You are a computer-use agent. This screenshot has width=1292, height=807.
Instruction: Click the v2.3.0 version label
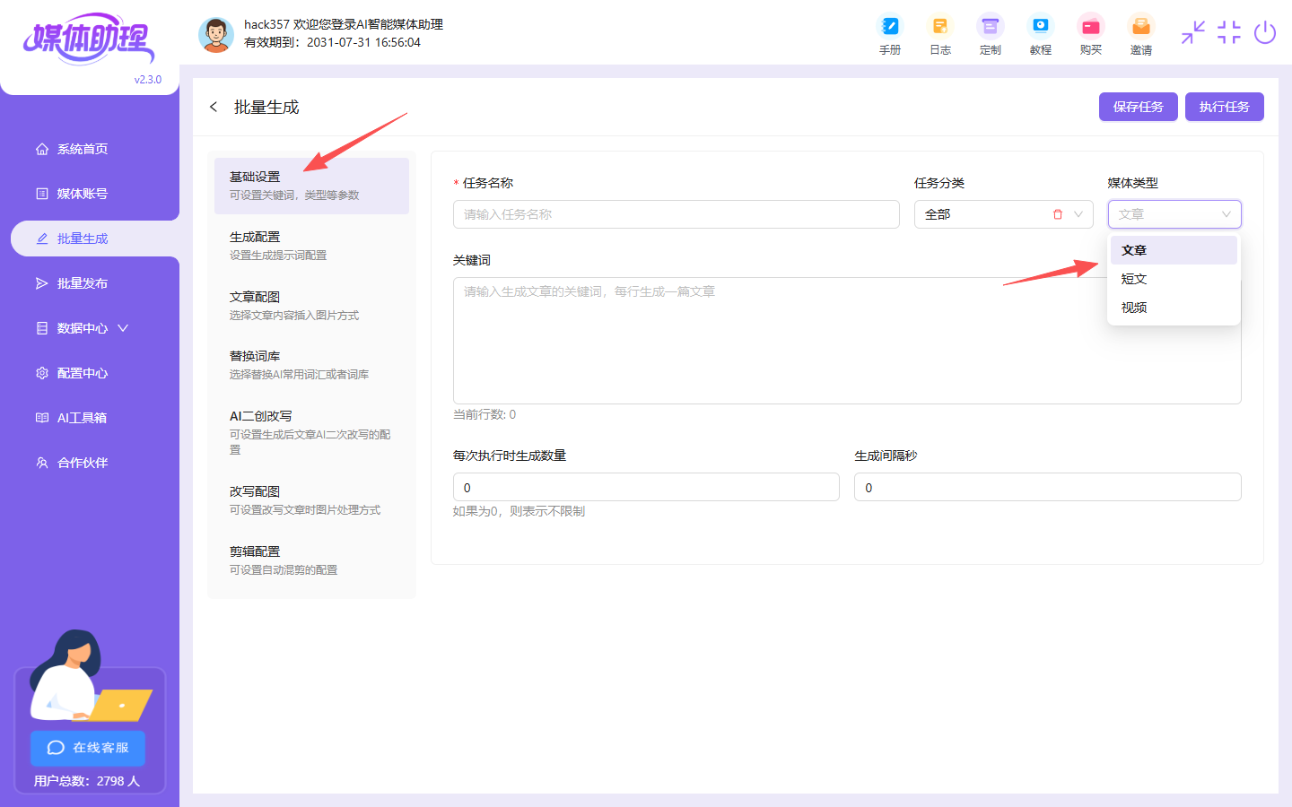148,80
